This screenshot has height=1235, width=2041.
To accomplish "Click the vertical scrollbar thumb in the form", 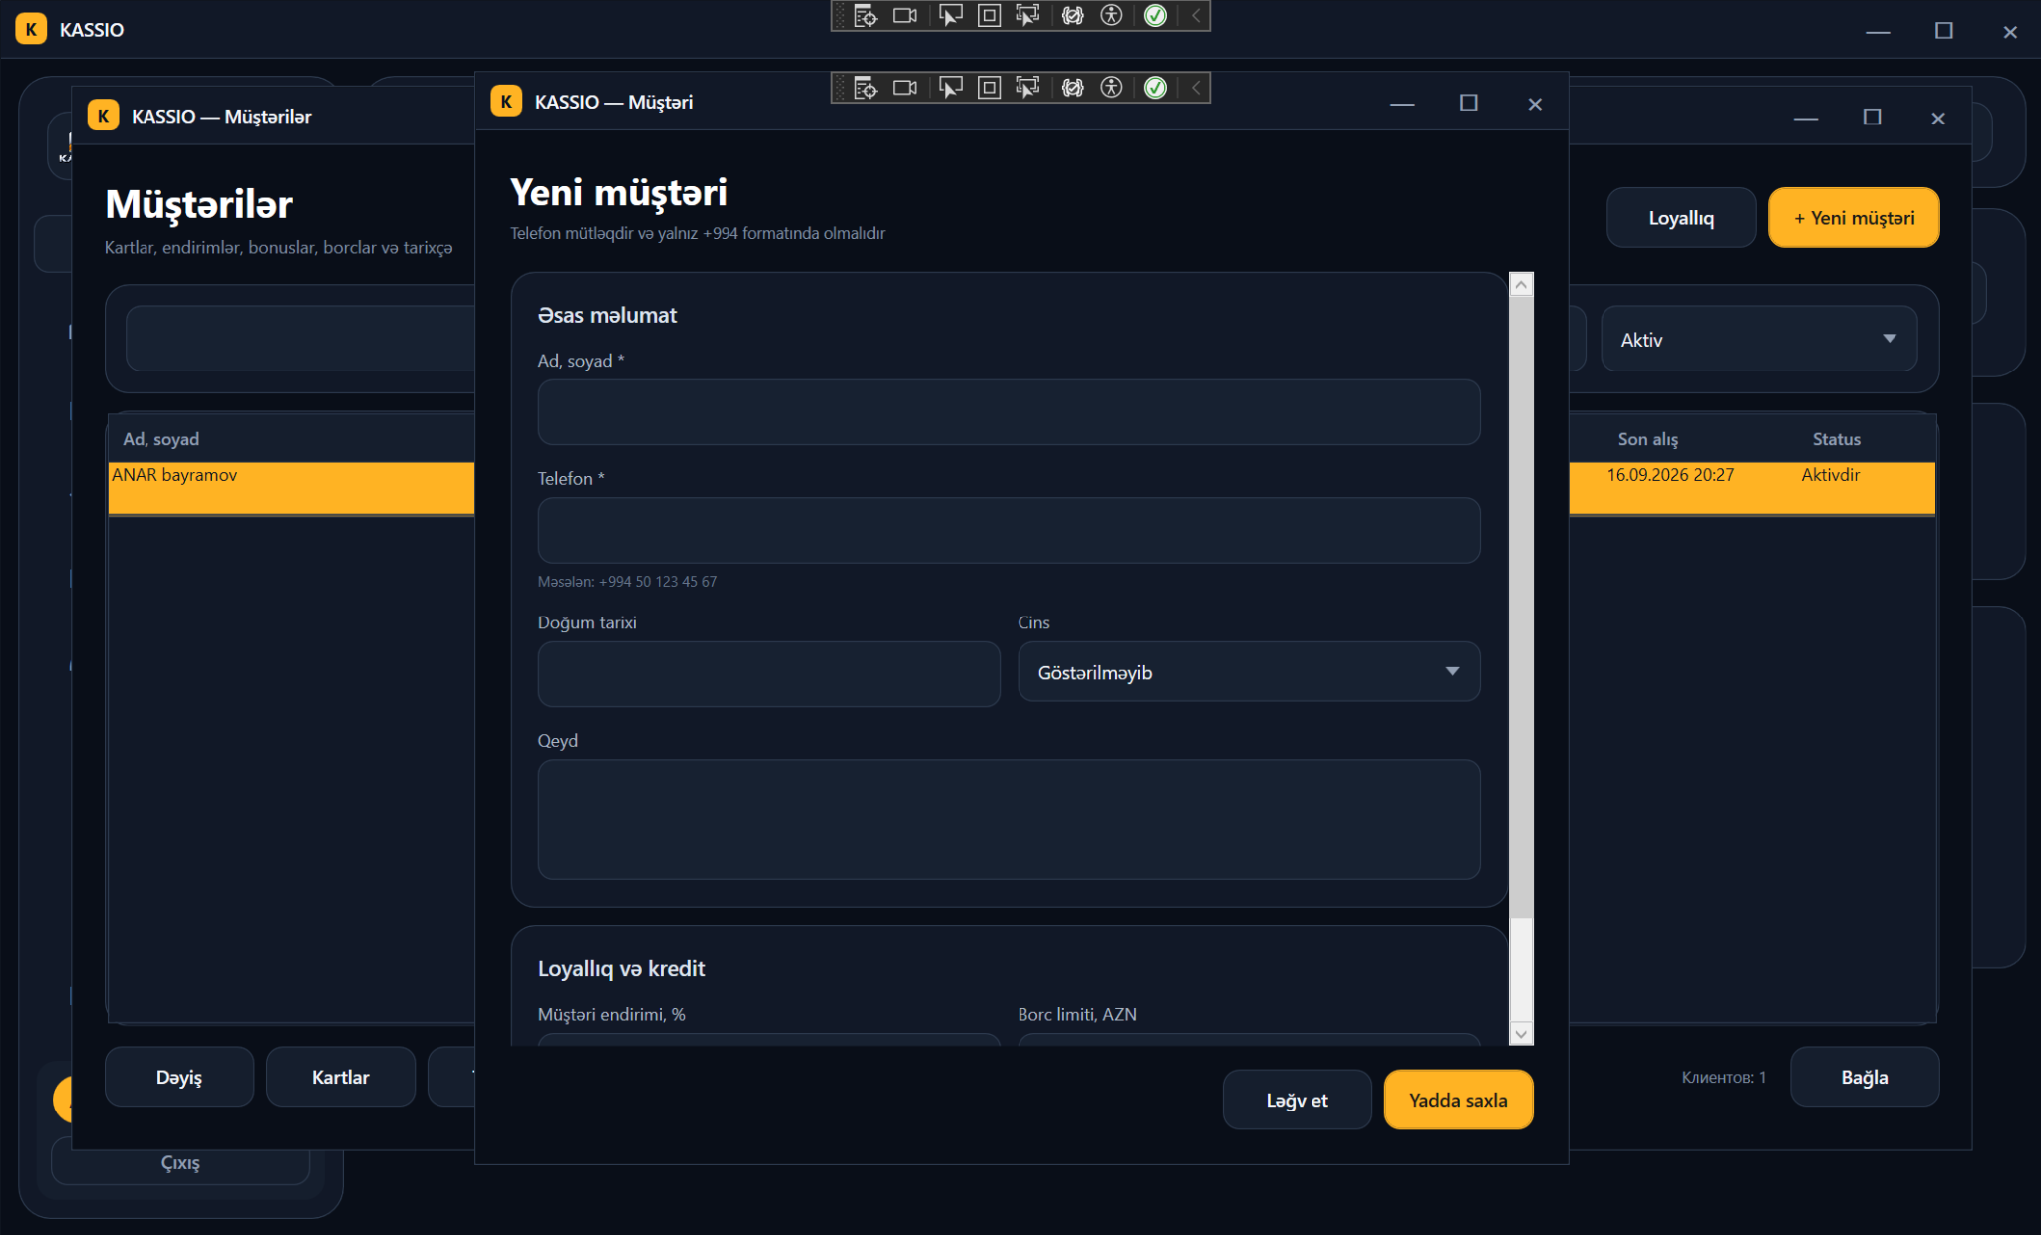I will tap(1521, 608).
